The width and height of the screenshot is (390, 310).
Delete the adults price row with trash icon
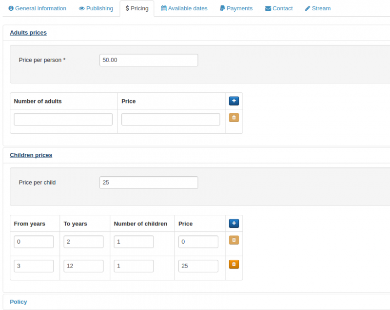point(234,118)
